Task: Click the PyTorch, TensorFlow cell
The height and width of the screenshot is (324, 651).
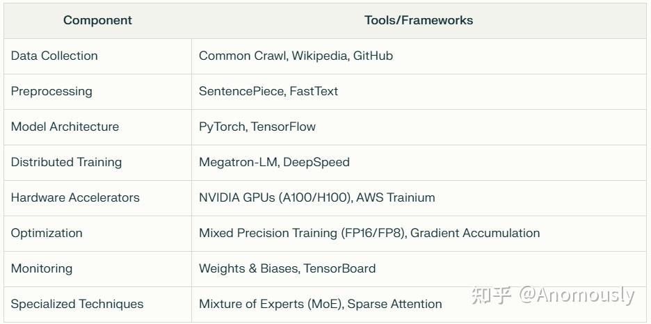Action: click(x=257, y=127)
